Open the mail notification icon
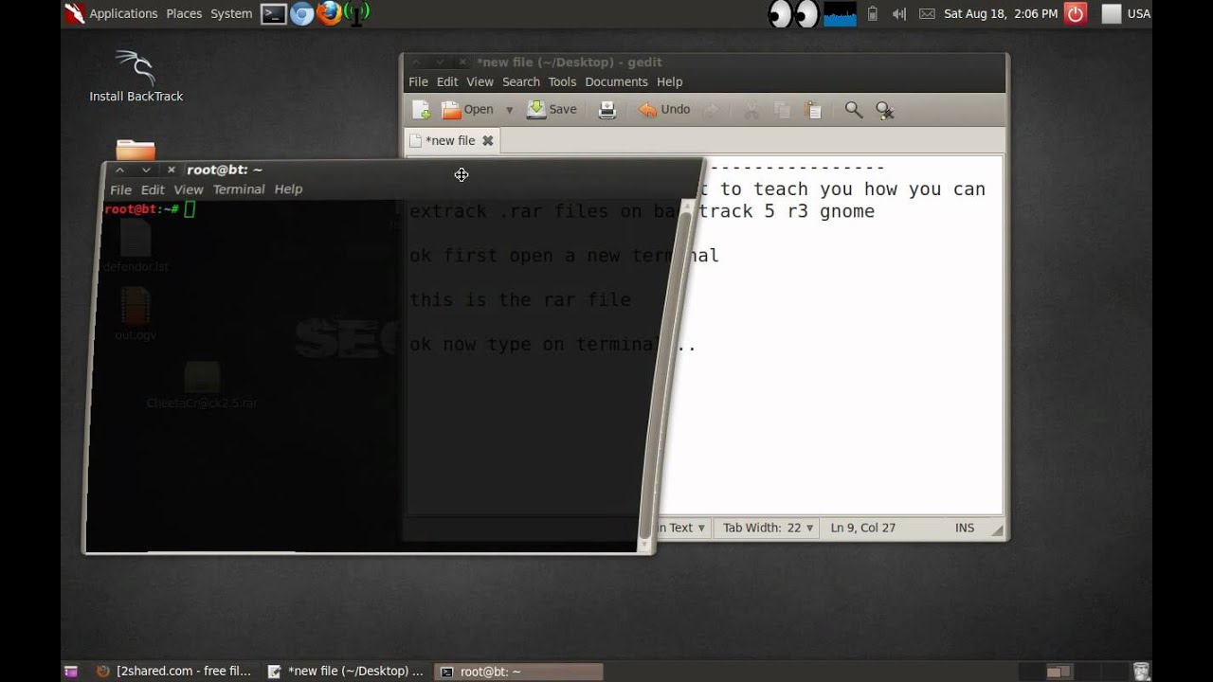 coord(927,13)
